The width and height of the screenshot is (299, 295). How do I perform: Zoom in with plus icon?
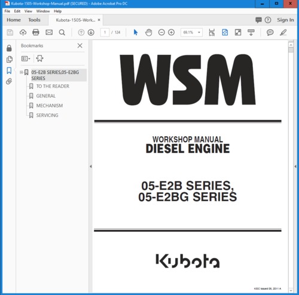[x=172, y=32]
